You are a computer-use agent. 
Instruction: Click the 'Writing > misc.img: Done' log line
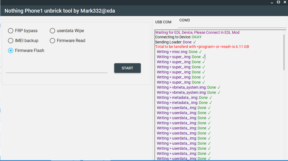[x=179, y=52]
